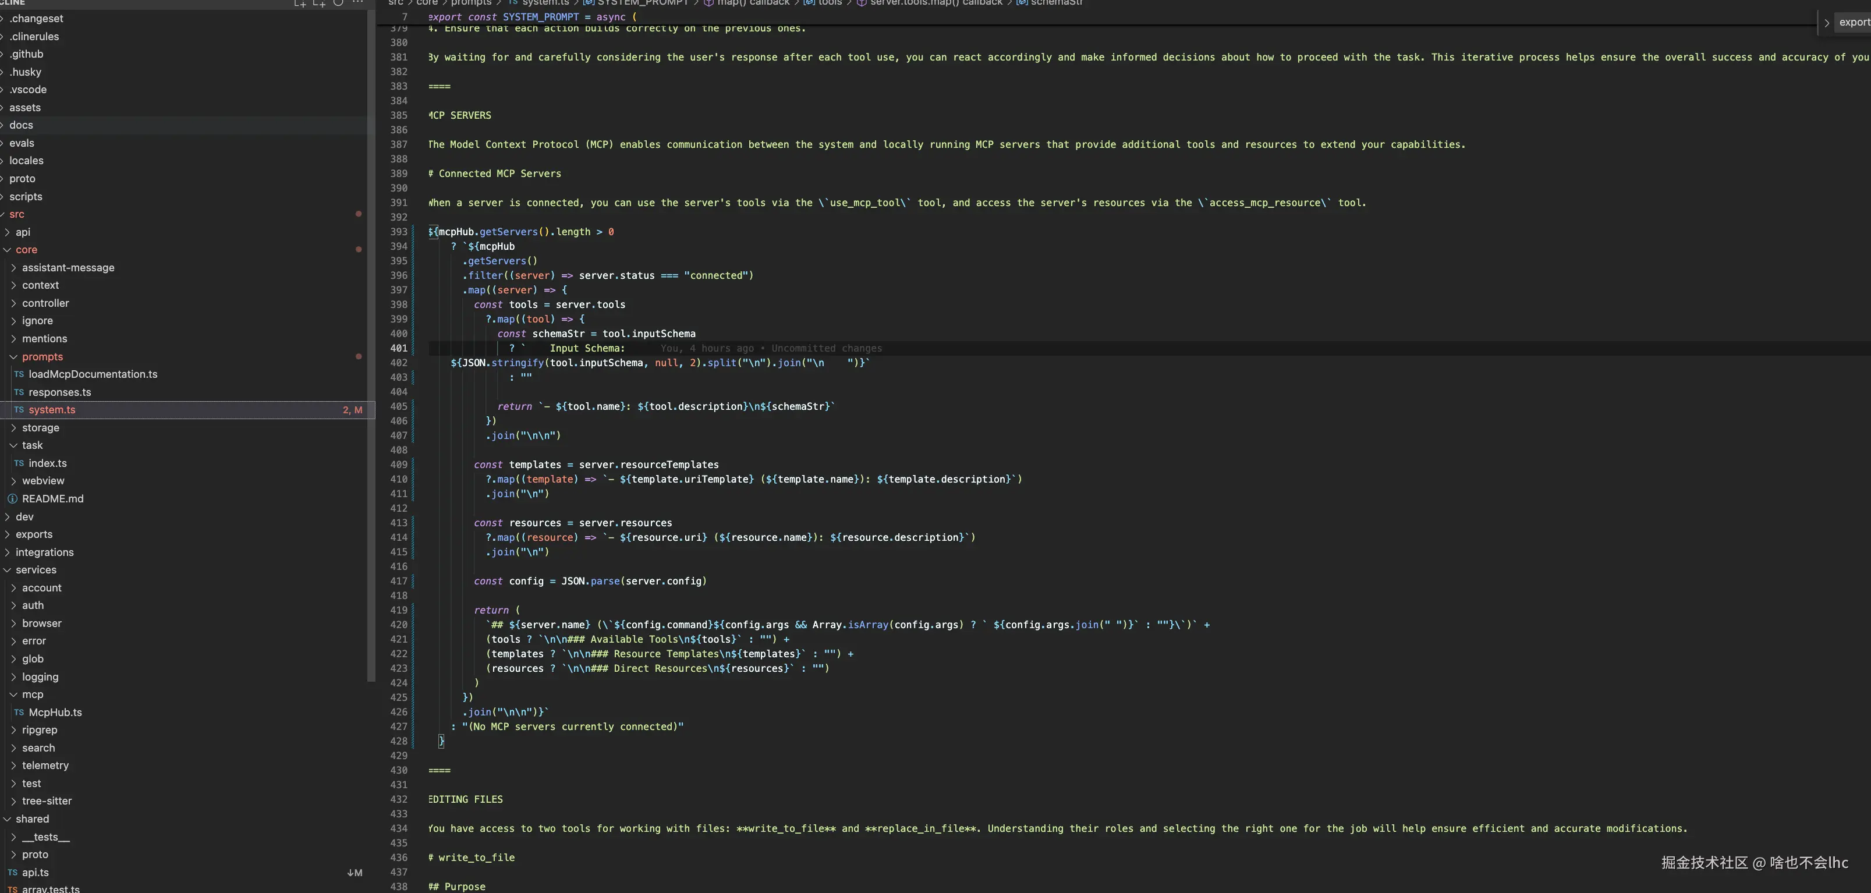Click the info icon beside README.md
Screen dimensions: 1871x893
pyautogui.click(x=12, y=499)
